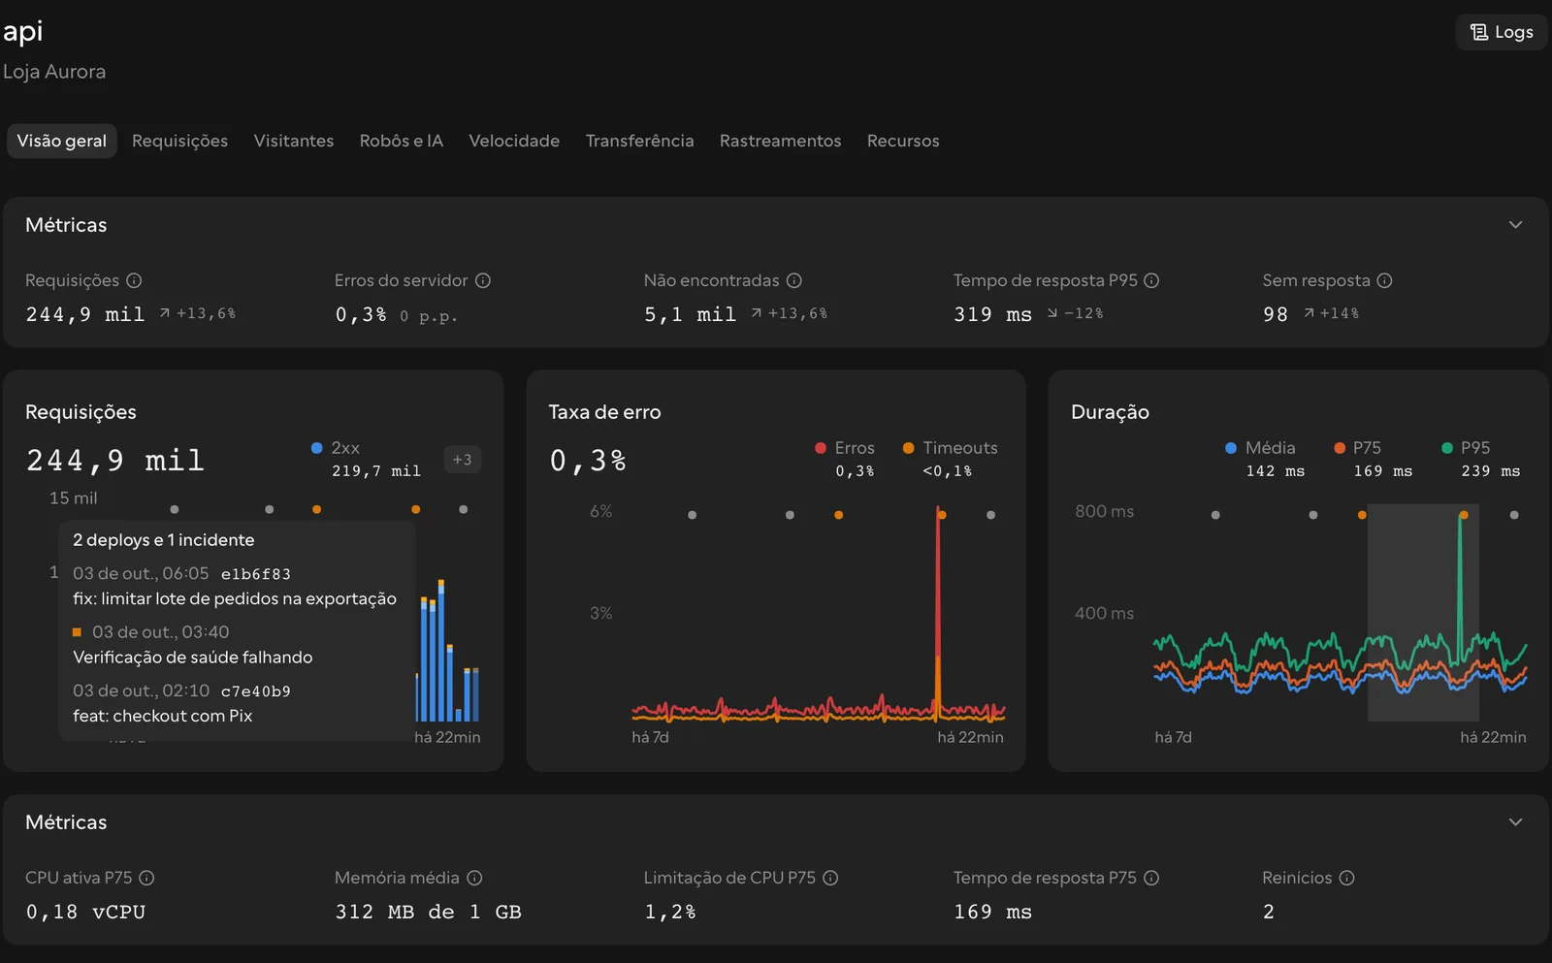Click orange incident marker in Duração chart left
Viewport: 1552px width, 963px height.
(x=1362, y=515)
